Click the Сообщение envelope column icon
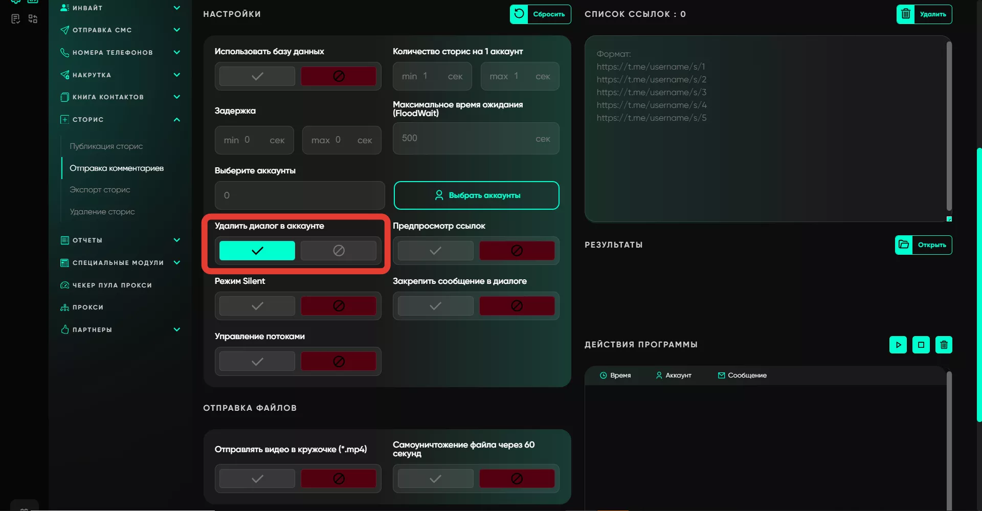 coord(721,375)
